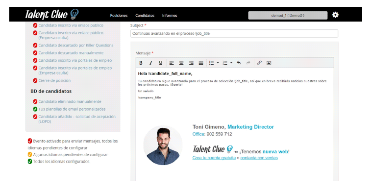Open 'Candidato descartado manualmente' event
371x192 pixels.
(x=71, y=53)
